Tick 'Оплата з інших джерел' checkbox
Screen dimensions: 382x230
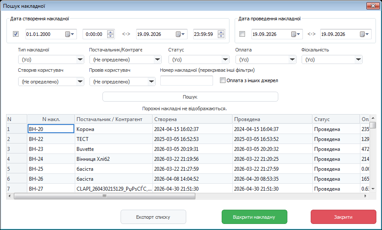click(x=223, y=80)
